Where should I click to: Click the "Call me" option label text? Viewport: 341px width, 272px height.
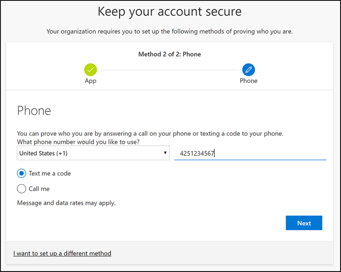[39, 189]
